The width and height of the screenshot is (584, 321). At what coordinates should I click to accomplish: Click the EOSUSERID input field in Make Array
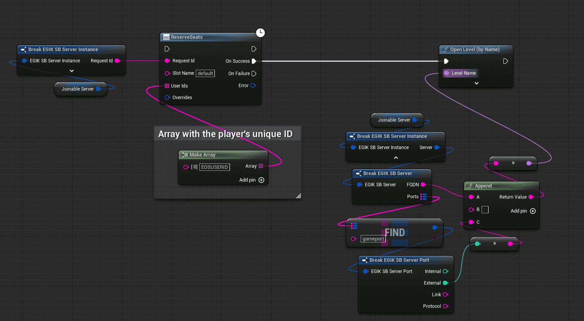(x=214, y=167)
